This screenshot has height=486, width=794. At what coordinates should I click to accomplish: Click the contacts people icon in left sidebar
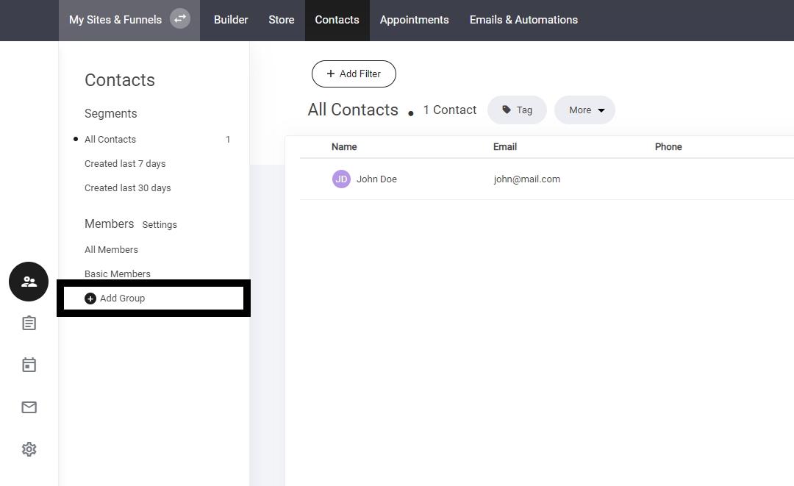click(29, 282)
